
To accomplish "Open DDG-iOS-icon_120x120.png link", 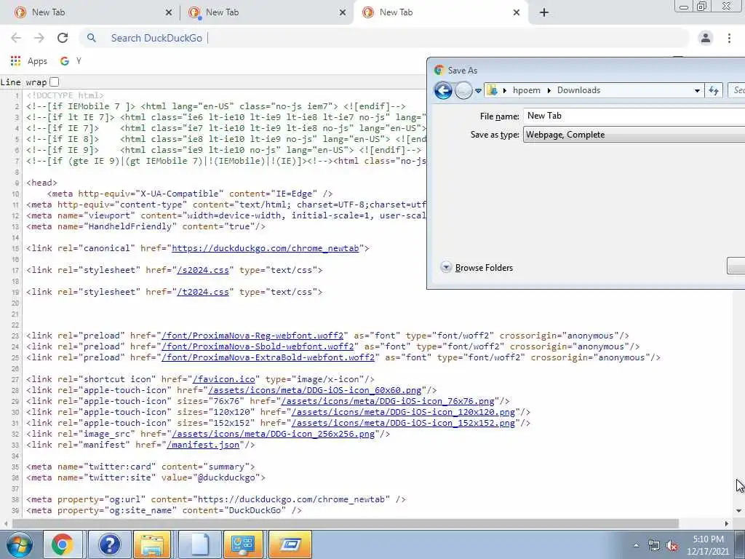I will 403,412.
